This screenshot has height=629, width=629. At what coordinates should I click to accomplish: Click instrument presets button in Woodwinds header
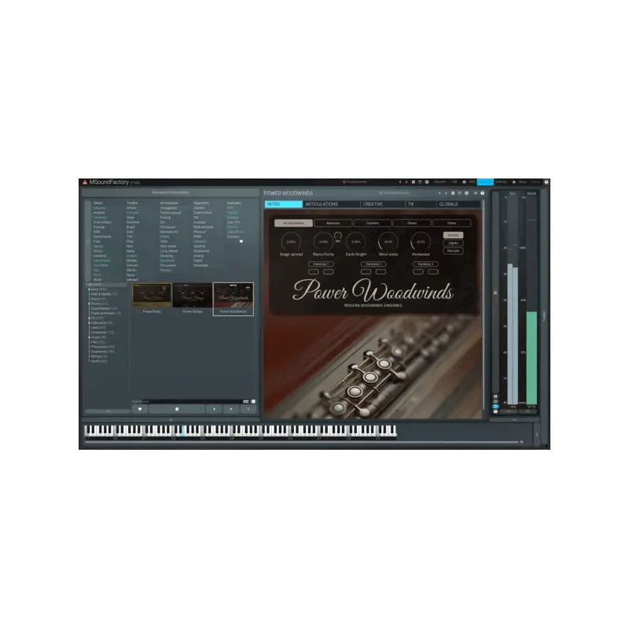coord(395,193)
